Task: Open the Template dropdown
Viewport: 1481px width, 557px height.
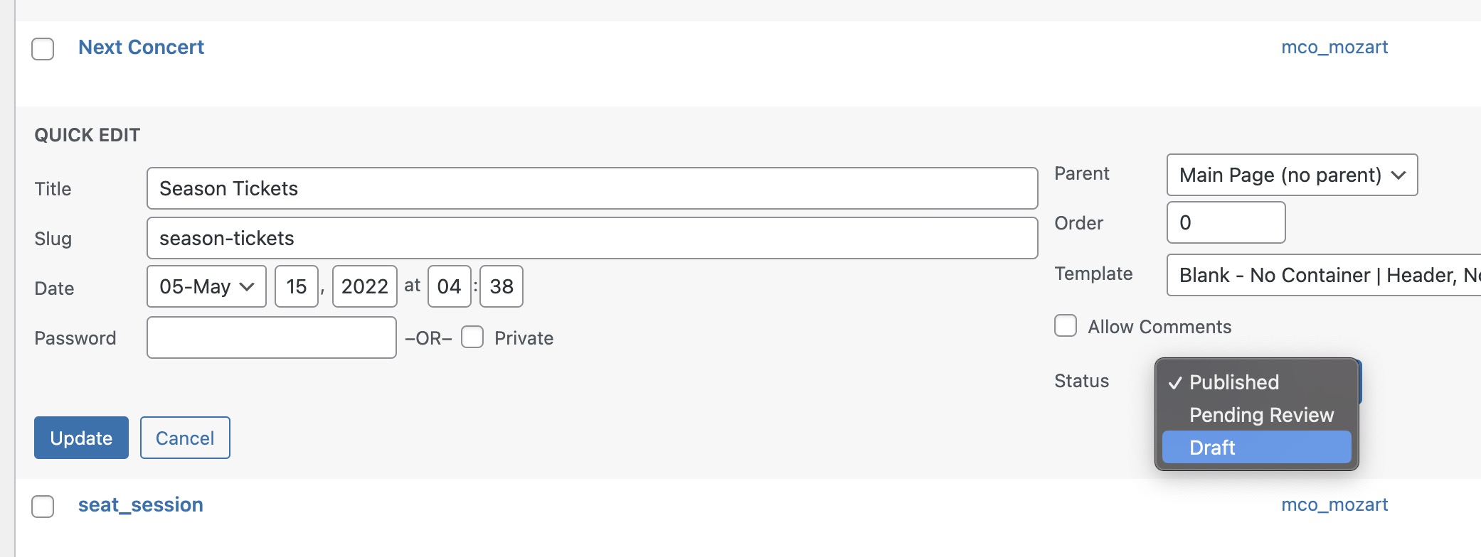Action: [x=1323, y=275]
